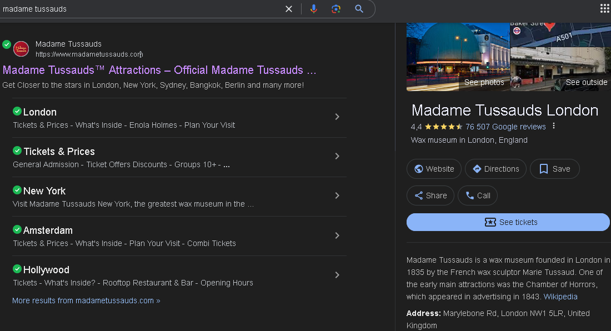Click the green check badge next to Hollywood
The image size is (611, 331).
pos(17,269)
